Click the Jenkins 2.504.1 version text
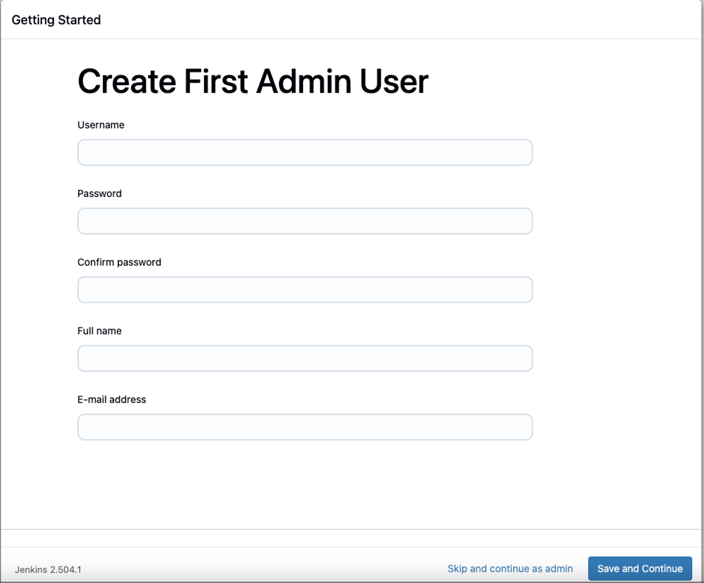The width and height of the screenshot is (704, 583). 48,569
